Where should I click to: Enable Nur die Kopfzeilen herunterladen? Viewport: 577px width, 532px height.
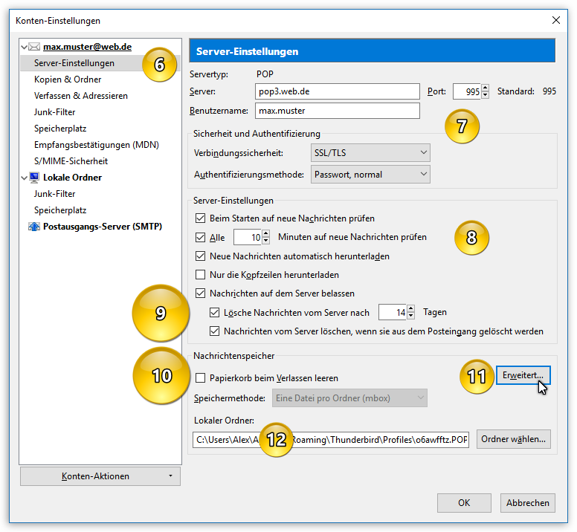(x=200, y=275)
